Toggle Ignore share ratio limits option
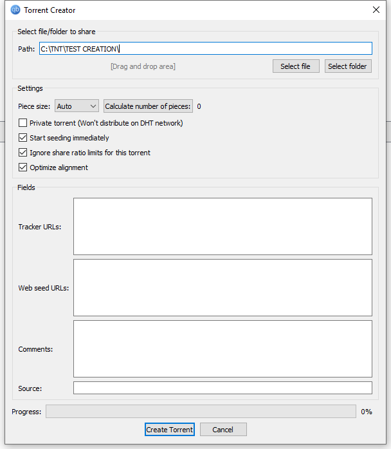This screenshot has width=391, height=449. point(23,153)
